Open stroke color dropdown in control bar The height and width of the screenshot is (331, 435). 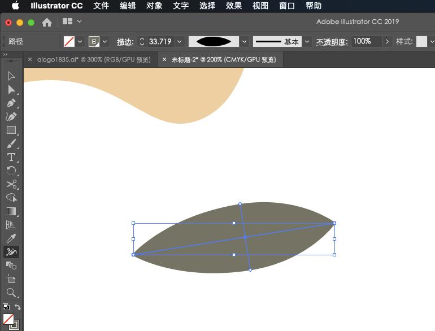tap(105, 42)
